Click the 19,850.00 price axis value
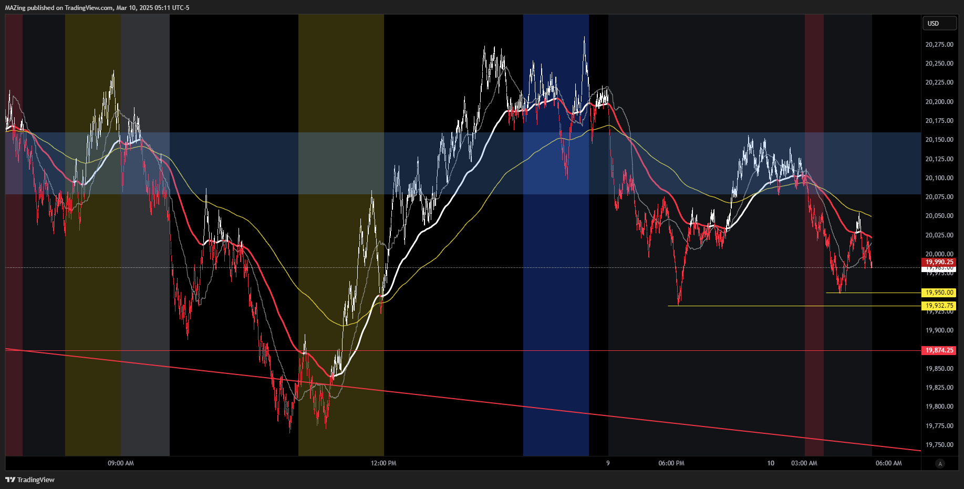Image resolution: width=964 pixels, height=489 pixels. (x=939, y=369)
